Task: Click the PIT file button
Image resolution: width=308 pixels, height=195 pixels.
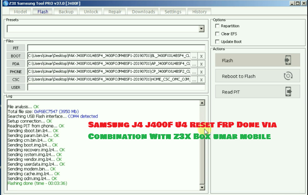Action: [x=16, y=48]
